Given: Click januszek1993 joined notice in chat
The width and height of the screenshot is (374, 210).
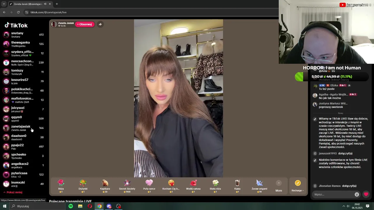Looking at the screenshot, I should click(335, 153).
